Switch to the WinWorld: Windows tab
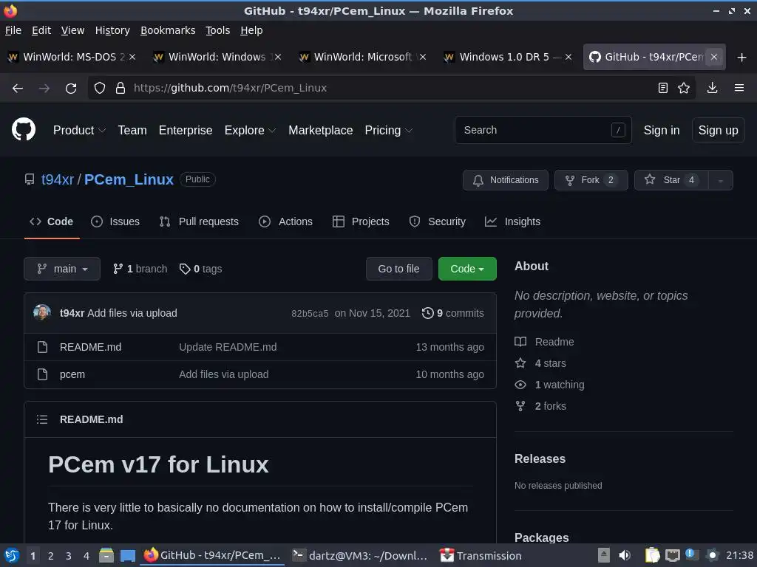The image size is (757, 567). [217, 57]
